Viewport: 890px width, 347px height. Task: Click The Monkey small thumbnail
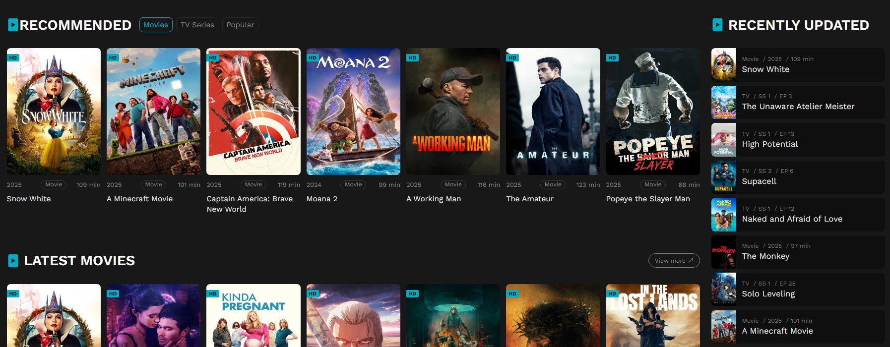click(x=724, y=252)
